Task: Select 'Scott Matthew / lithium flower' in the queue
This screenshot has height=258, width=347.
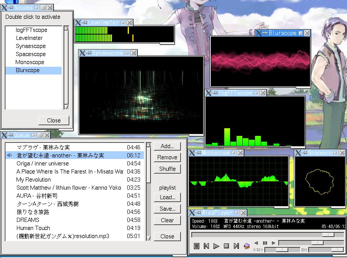Action: click(x=75, y=188)
